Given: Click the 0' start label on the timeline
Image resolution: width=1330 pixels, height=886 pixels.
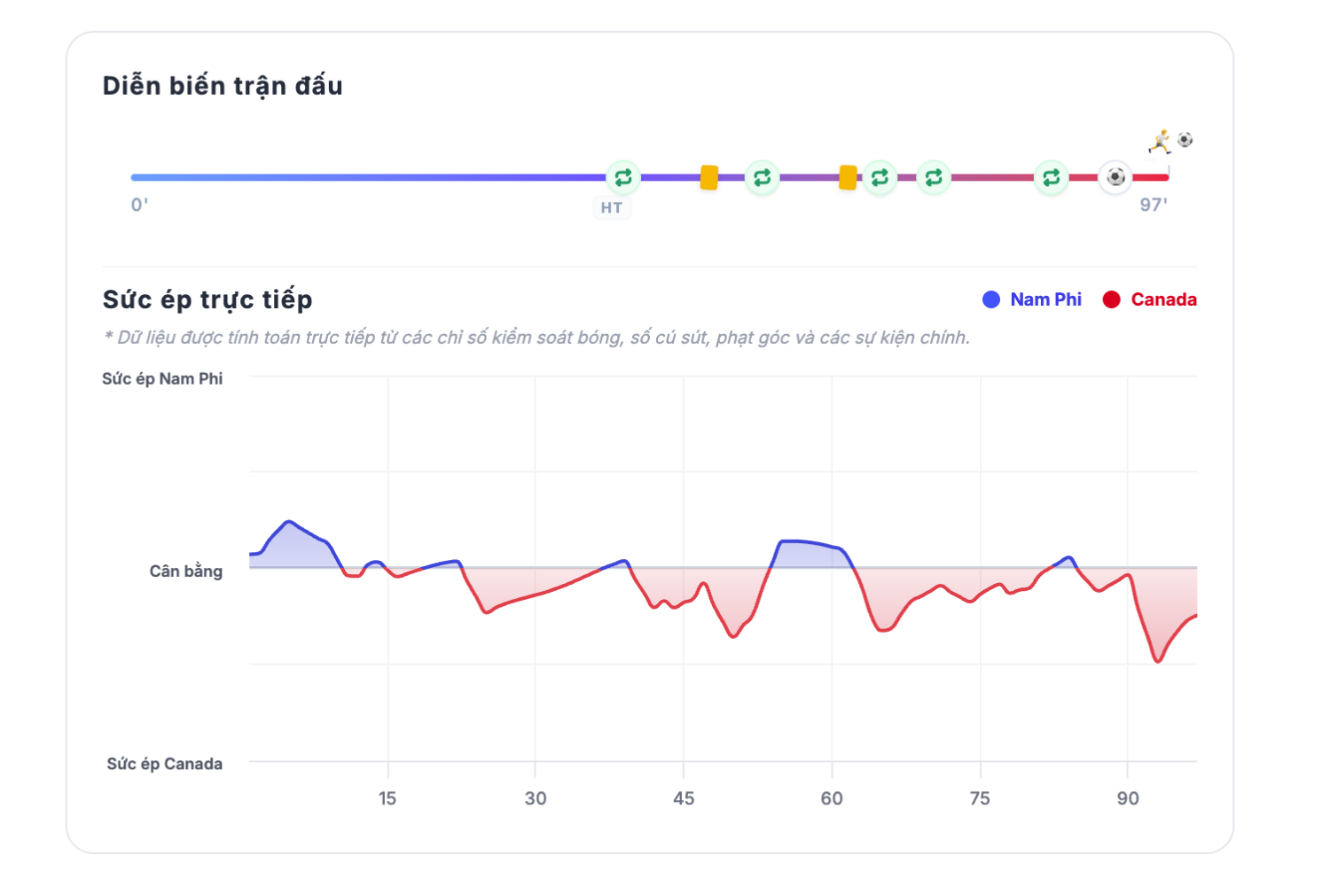Looking at the screenshot, I should (x=140, y=205).
